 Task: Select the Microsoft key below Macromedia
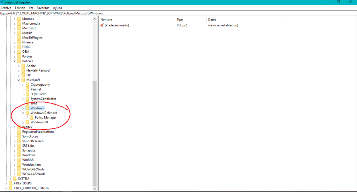[29, 28]
